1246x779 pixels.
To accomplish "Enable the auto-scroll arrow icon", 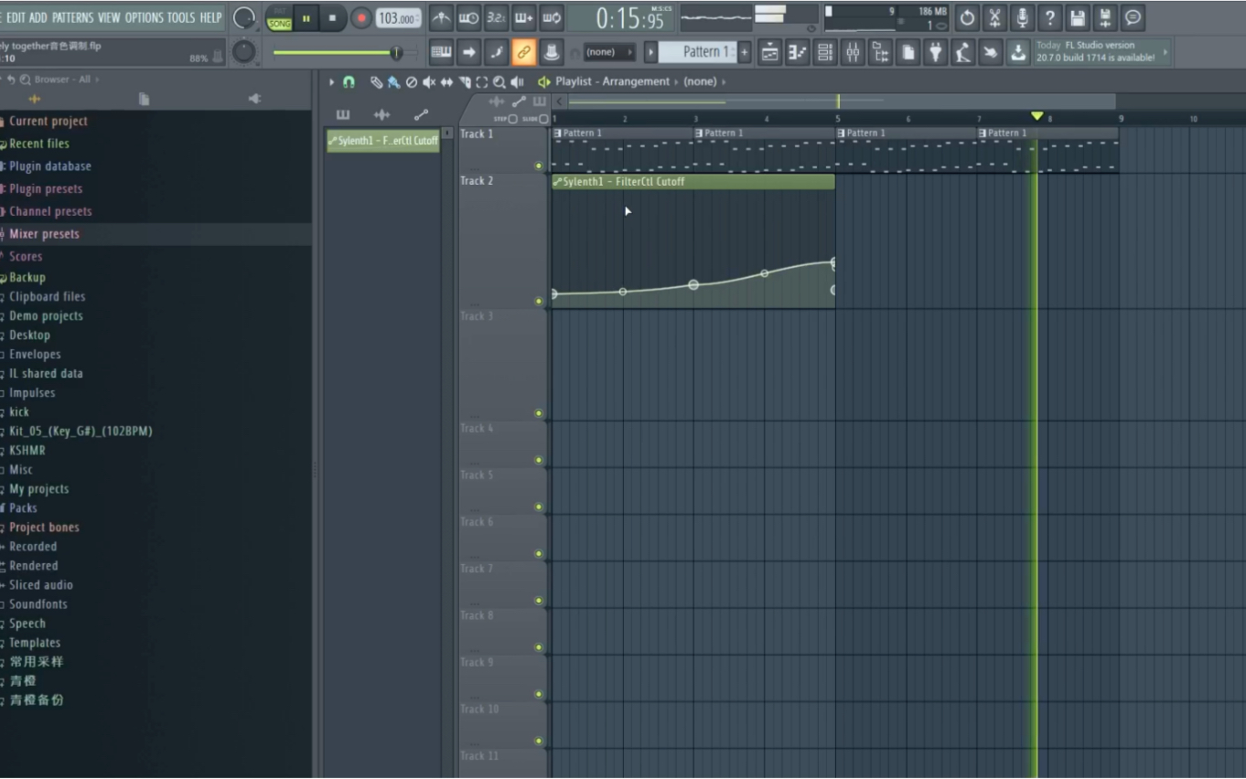I will click(x=469, y=52).
